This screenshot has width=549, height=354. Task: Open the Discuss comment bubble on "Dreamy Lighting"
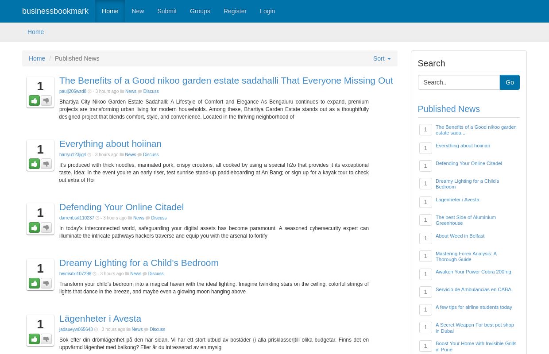[x=145, y=273]
